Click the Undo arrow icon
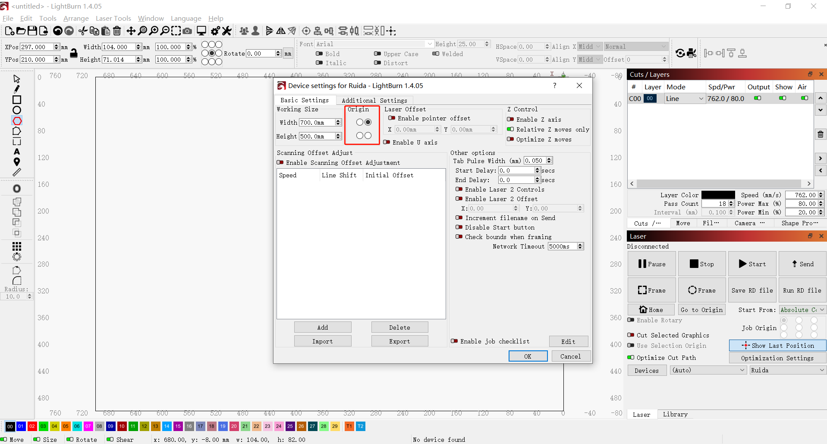Viewport: 827px width, 444px height. coord(57,31)
